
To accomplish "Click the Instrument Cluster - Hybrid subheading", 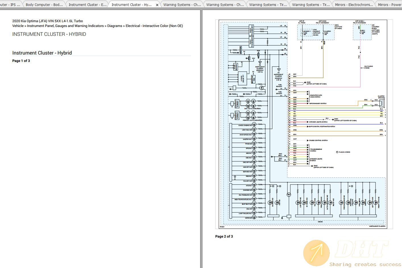I will click(x=42, y=53).
